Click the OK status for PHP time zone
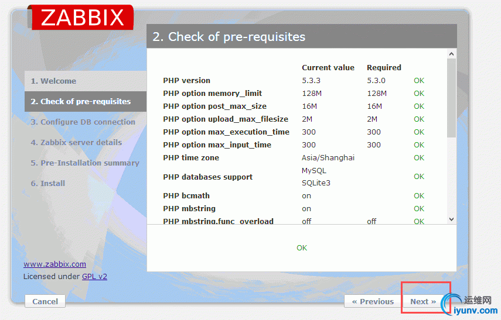 (419, 157)
